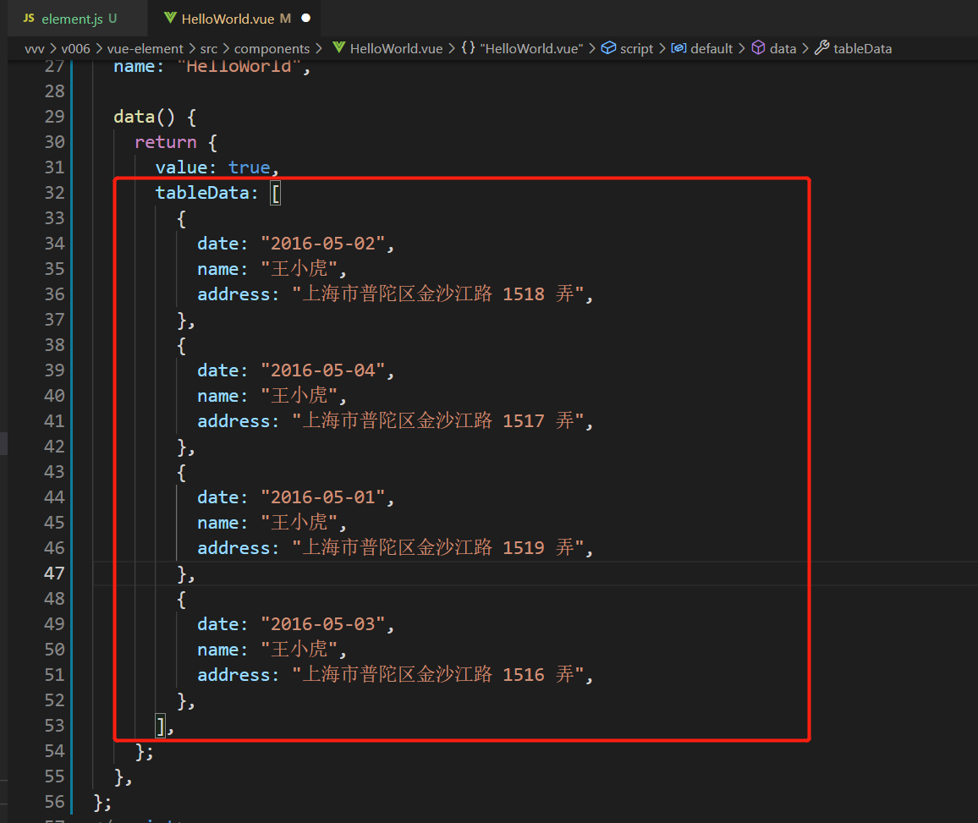Click the Vue icon in the breadcrumb
The width and height of the screenshot is (978, 823).
click(338, 47)
